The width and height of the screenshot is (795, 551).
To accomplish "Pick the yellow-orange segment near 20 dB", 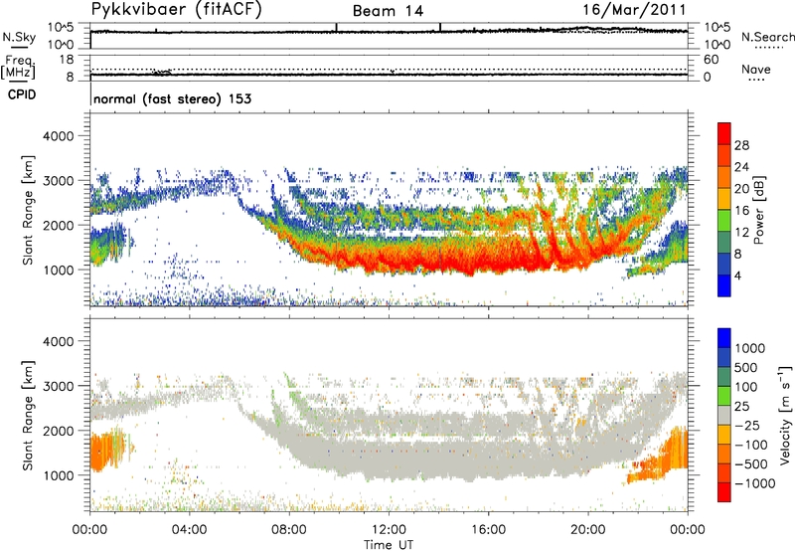I will coord(724,198).
